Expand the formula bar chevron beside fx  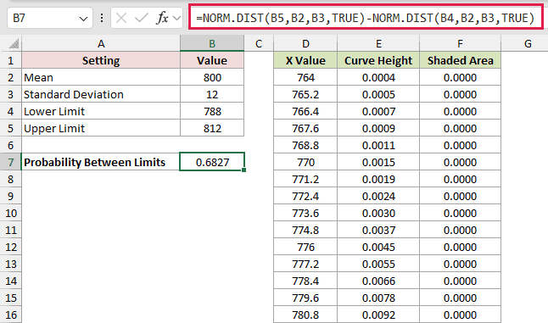pos(176,18)
